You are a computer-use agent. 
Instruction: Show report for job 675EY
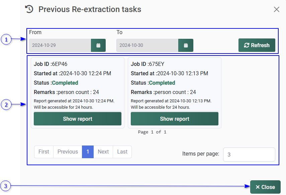tap(174, 119)
